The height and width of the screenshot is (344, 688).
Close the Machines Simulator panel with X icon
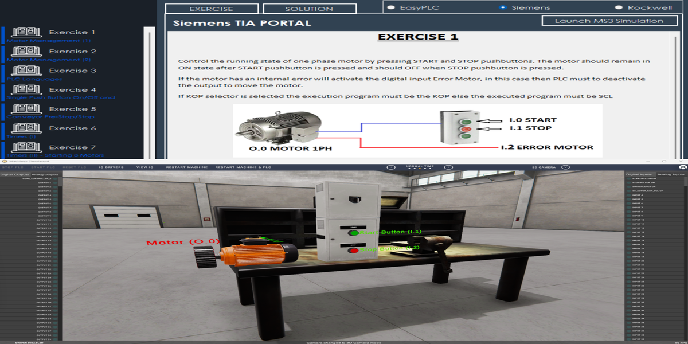(x=682, y=167)
